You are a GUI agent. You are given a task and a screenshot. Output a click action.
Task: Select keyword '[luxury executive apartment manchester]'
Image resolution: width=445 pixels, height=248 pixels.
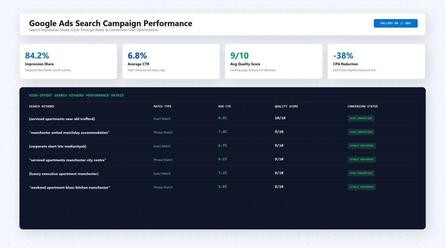64,174
